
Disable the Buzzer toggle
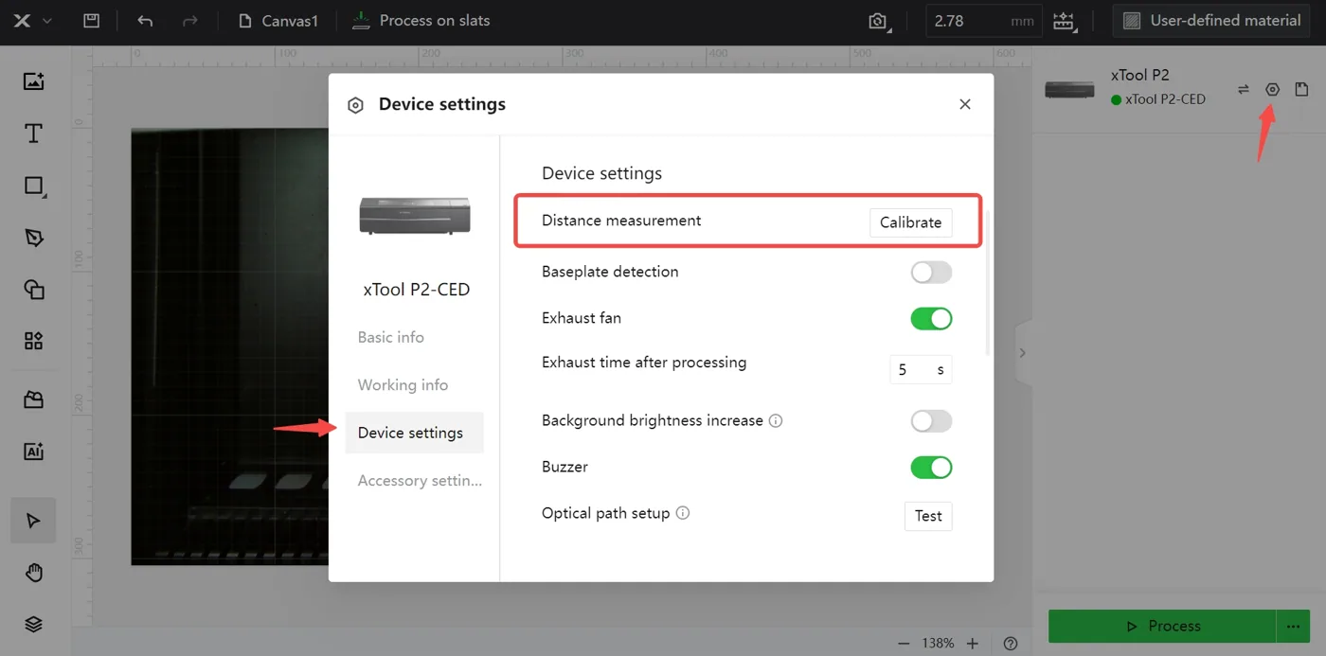(x=931, y=468)
